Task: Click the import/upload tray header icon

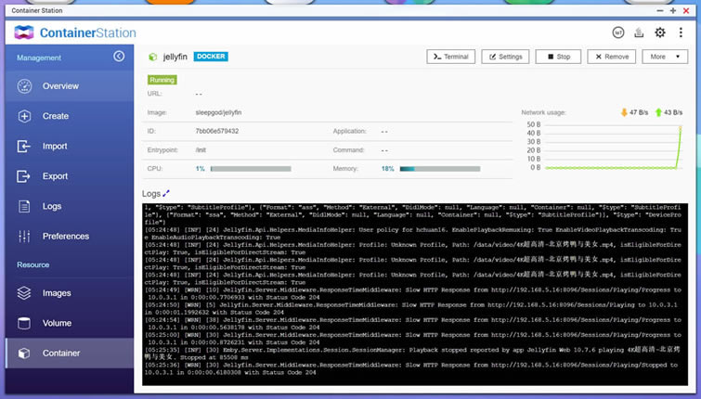Action: 639,32
